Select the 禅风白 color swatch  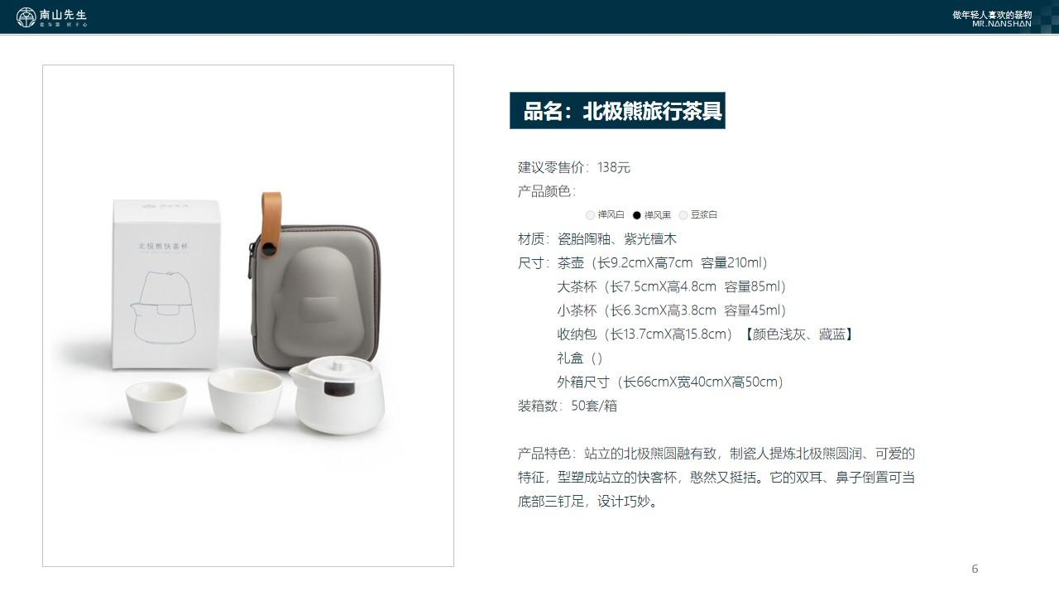click(x=590, y=215)
